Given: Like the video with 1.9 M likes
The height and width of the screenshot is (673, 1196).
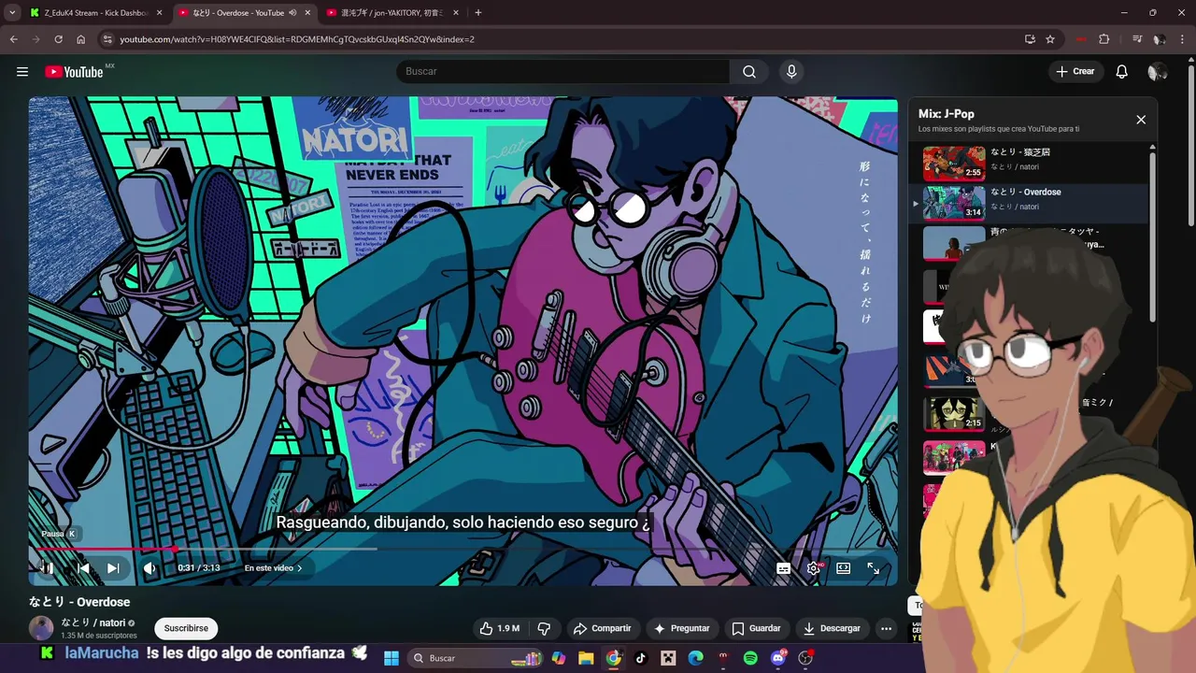Looking at the screenshot, I should click(x=500, y=629).
